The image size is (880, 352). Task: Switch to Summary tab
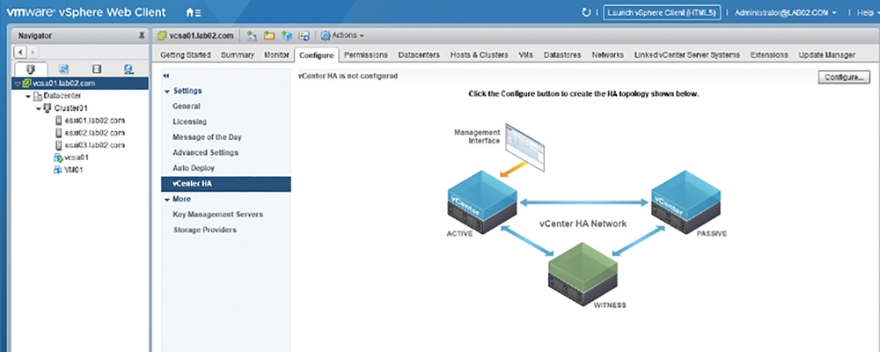[238, 55]
